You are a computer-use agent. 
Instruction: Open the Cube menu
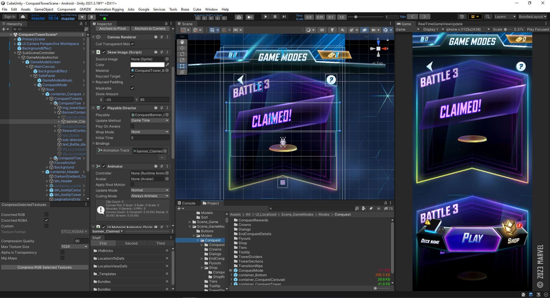[x=197, y=9]
